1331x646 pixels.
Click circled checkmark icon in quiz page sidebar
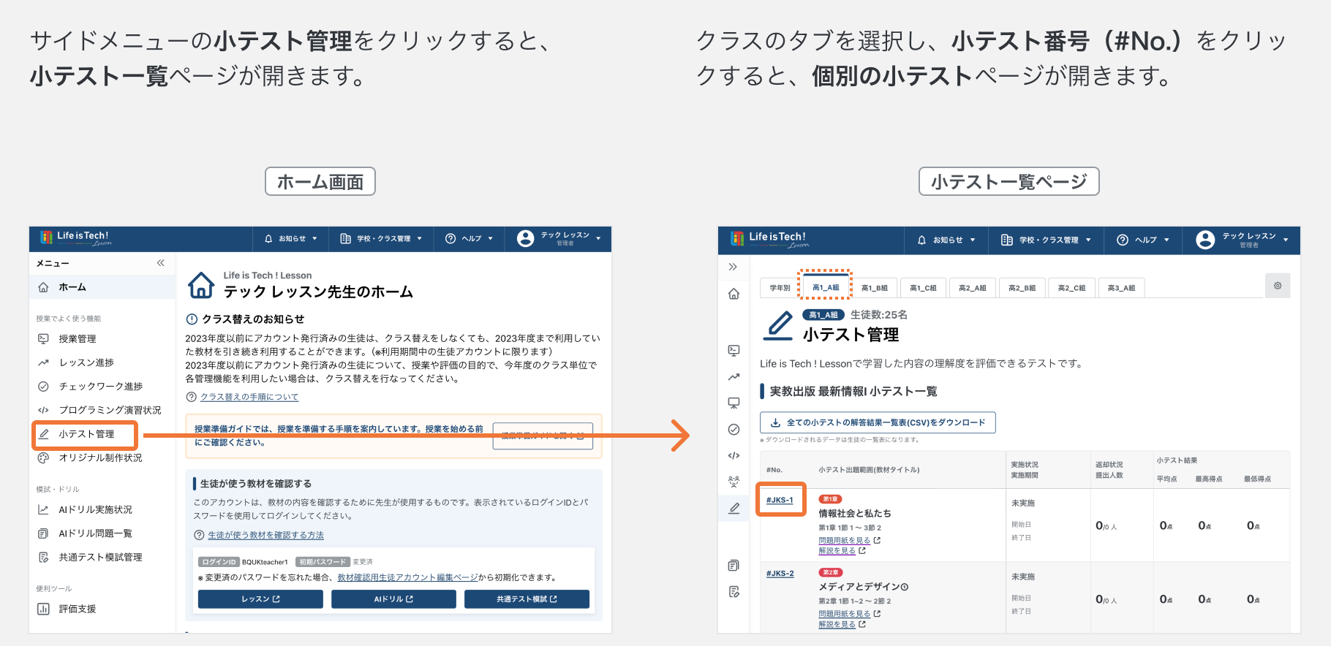(x=734, y=430)
